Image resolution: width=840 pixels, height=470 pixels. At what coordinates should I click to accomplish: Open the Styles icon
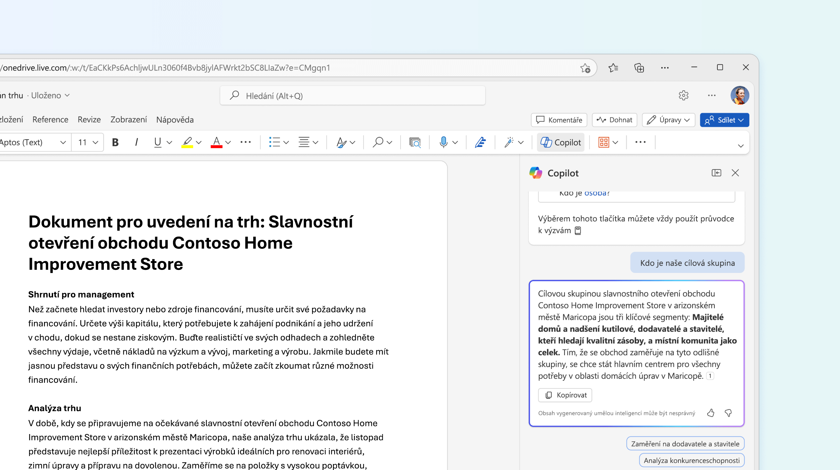tap(342, 142)
